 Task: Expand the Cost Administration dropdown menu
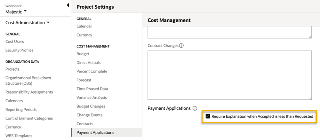pyautogui.click(x=28, y=23)
